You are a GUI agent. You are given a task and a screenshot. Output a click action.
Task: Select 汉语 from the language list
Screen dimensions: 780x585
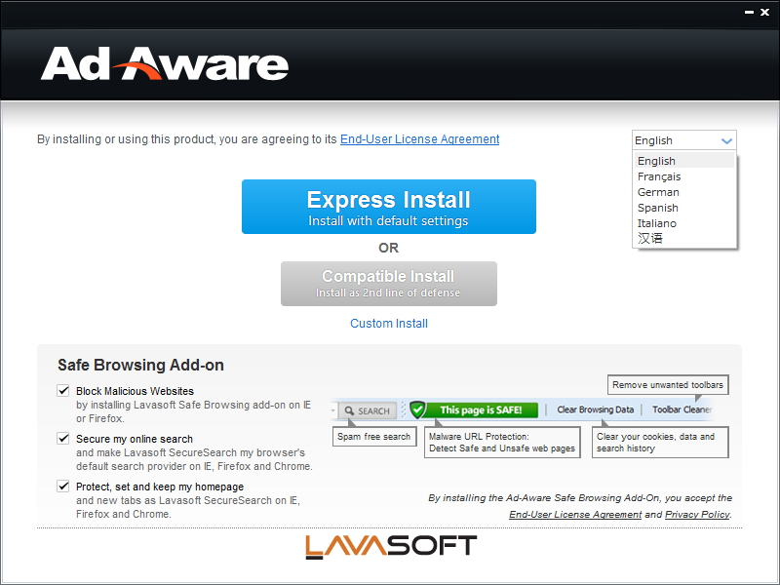point(684,238)
